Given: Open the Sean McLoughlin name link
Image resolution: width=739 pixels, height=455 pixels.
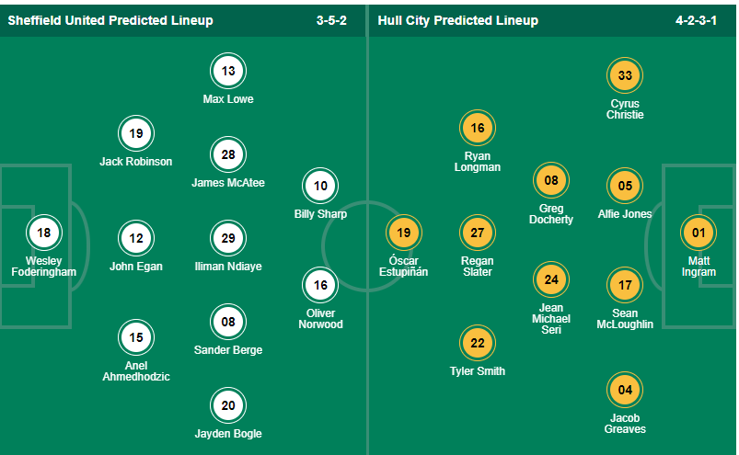Looking at the screenshot, I should pos(625,318).
